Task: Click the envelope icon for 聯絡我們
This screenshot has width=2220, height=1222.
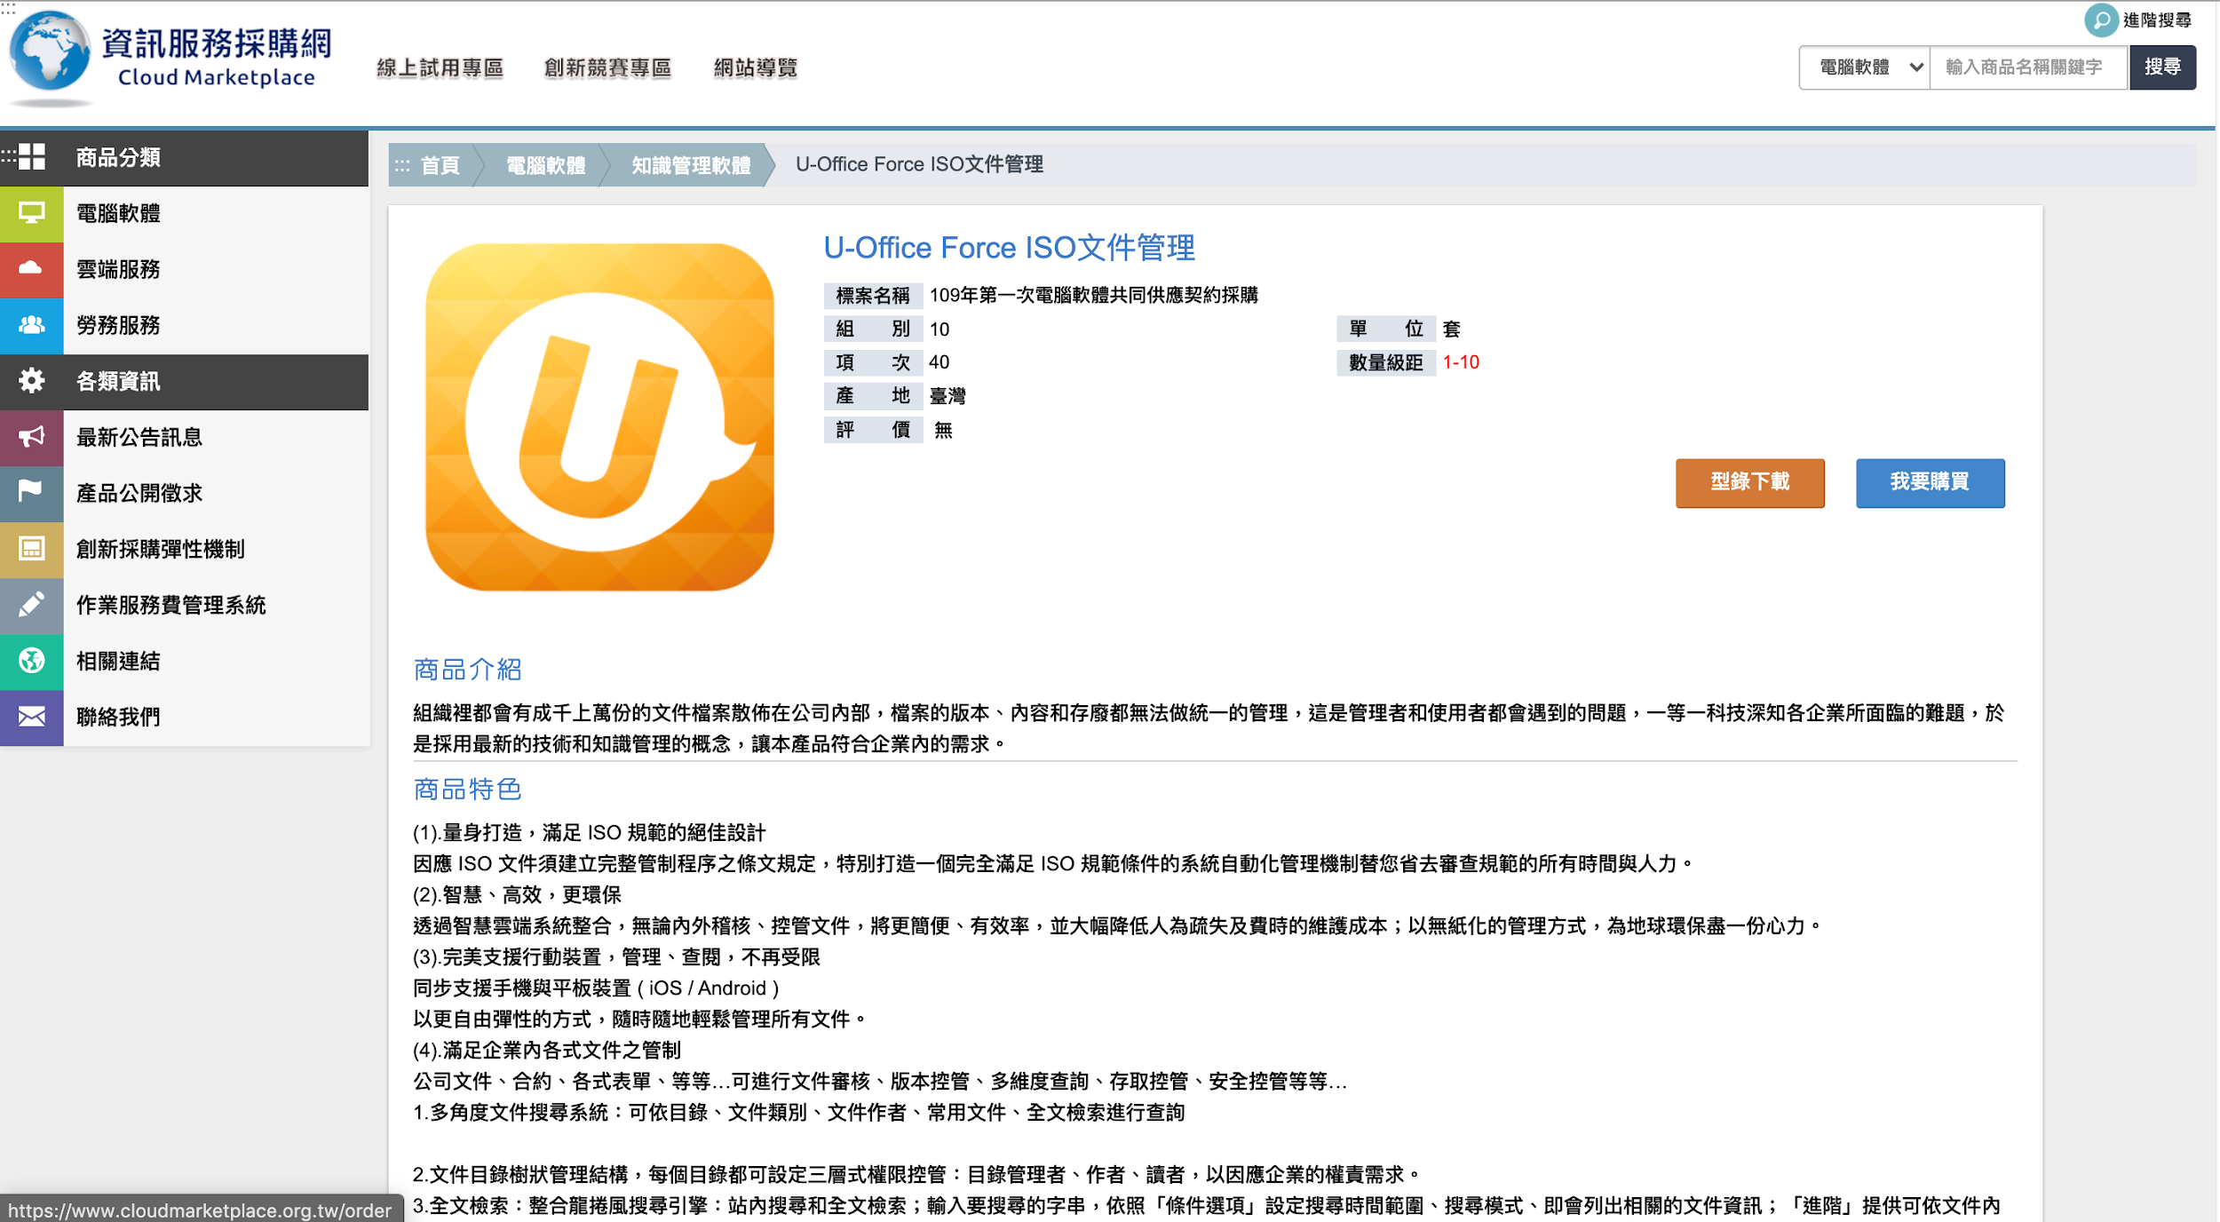Action: pyautogui.click(x=31, y=717)
